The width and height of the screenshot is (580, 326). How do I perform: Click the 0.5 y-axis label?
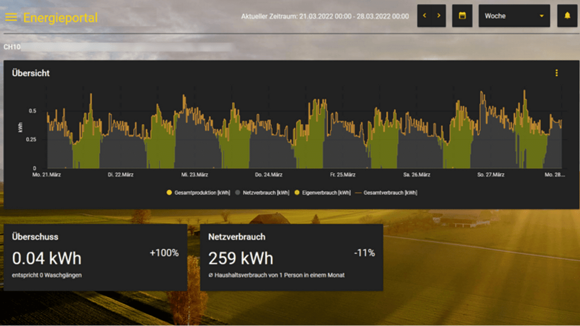pos(32,111)
